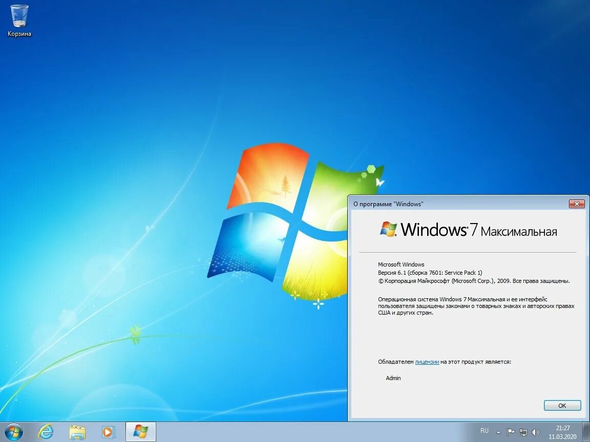This screenshot has width=590, height=442.
Task: Select the Версия 6.1 build line
Action: [430, 273]
